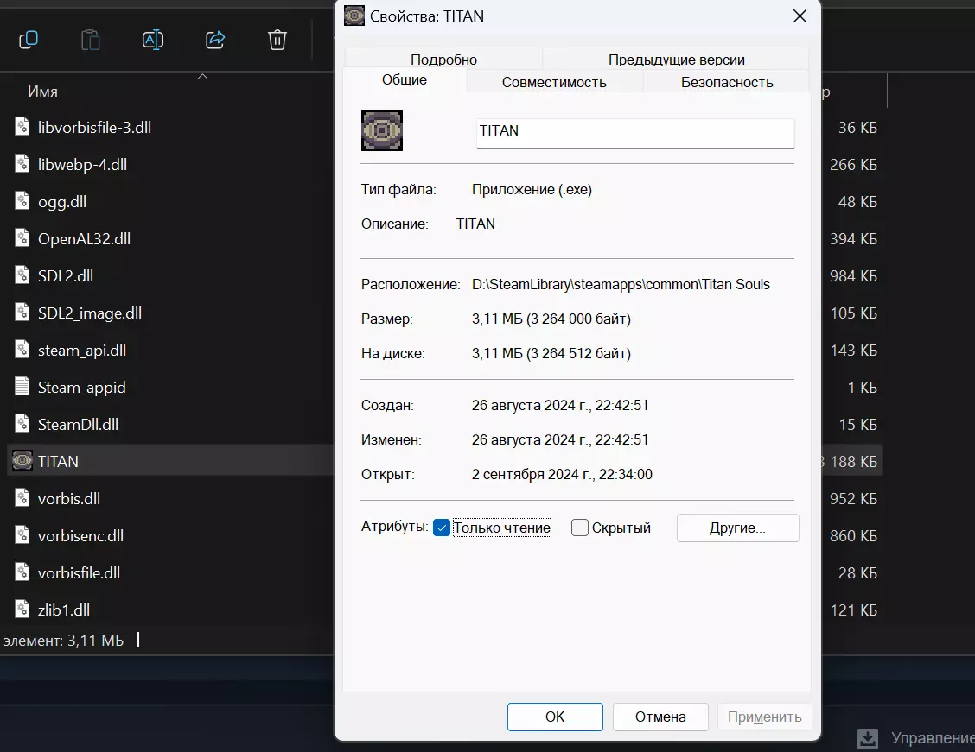Screen dimensions: 975x752
Task: Click the 394 КБ size cell
Action: (x=853, y=238)
